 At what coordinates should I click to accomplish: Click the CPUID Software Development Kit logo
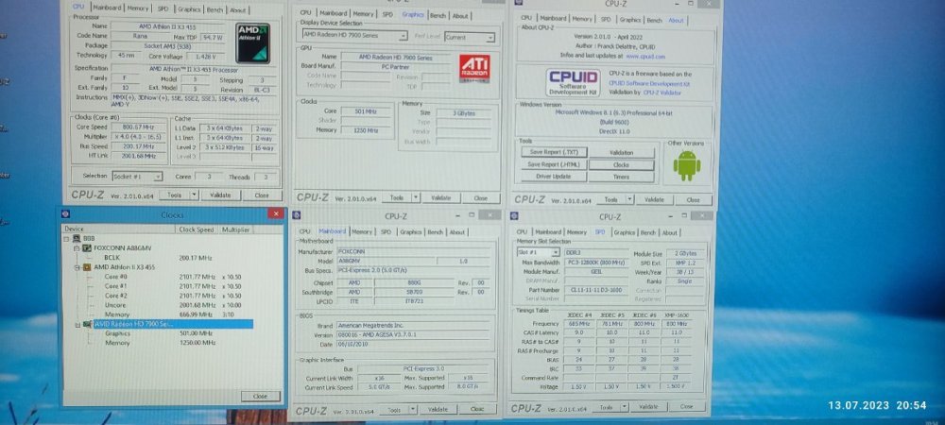click(x=574, y=83)
